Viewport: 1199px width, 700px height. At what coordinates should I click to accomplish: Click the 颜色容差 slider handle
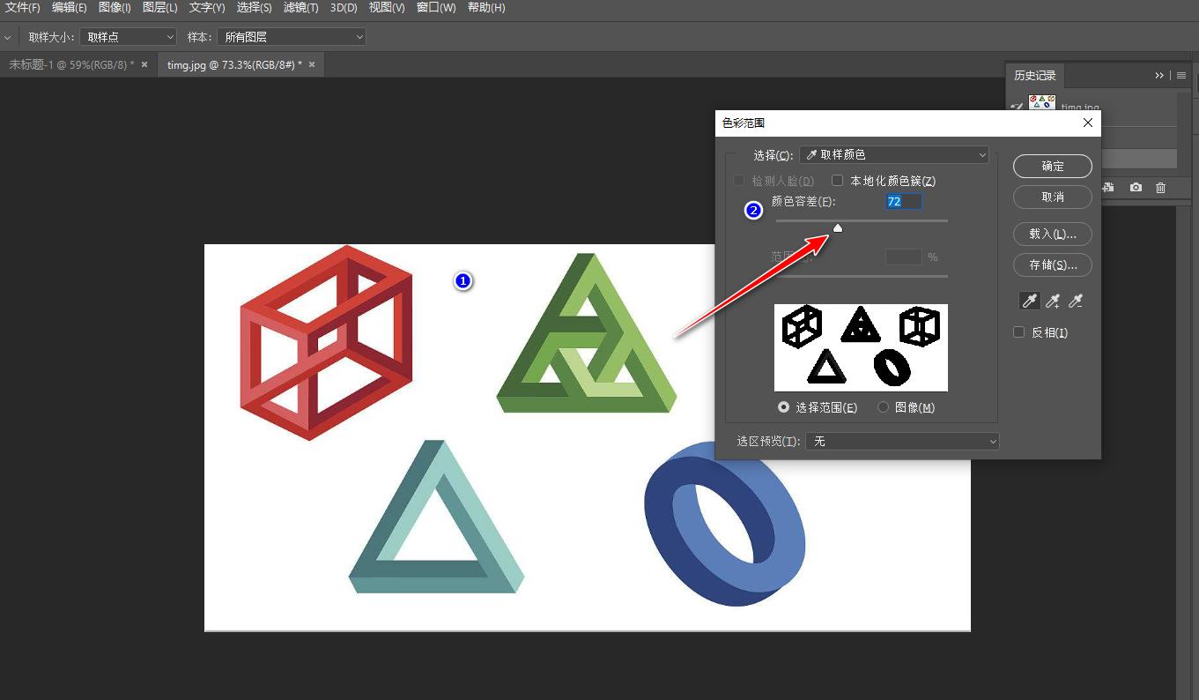838,228
